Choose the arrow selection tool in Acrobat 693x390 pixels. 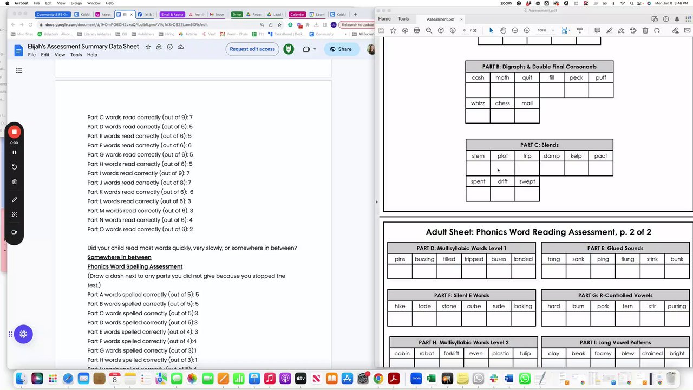(491, 30)
